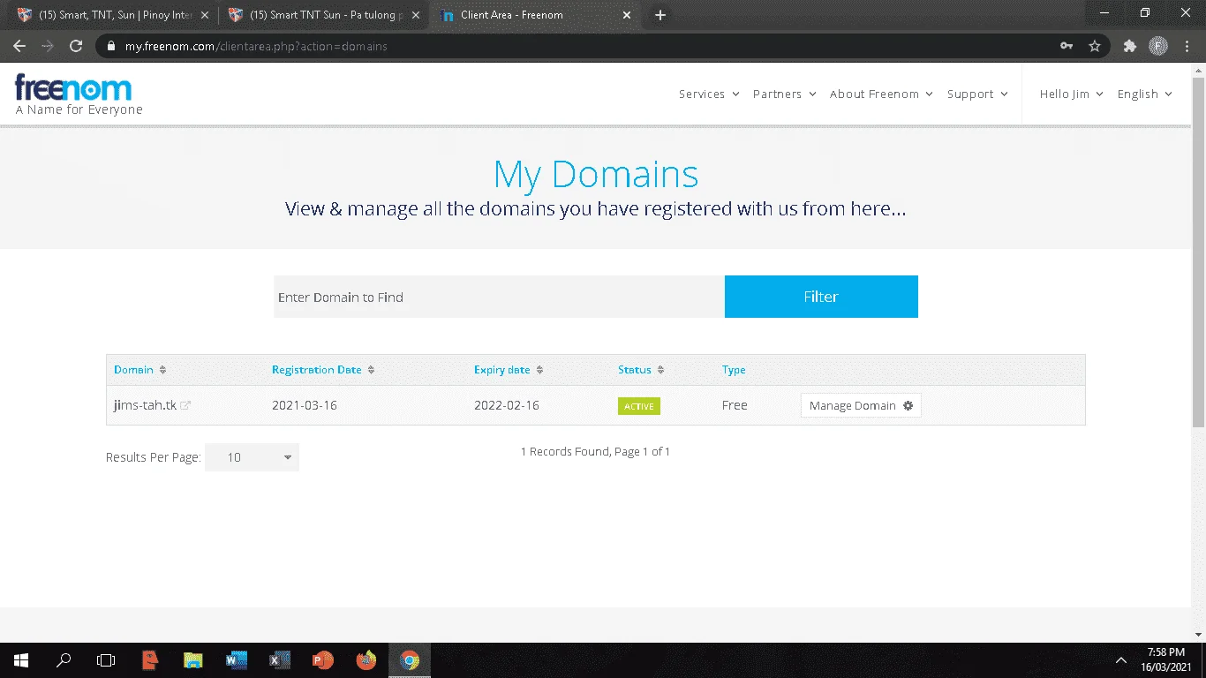1206x678 pixels.
Task: Bookmark this page with the star icon
Action: click(1095, 46)
